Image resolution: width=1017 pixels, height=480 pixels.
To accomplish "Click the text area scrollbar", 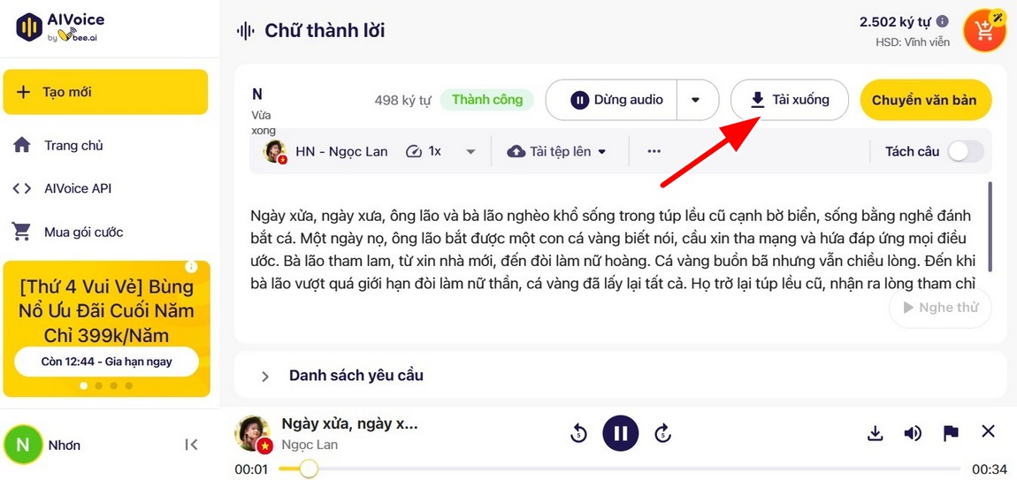I will pyautogui.click(x=990, y=227).
